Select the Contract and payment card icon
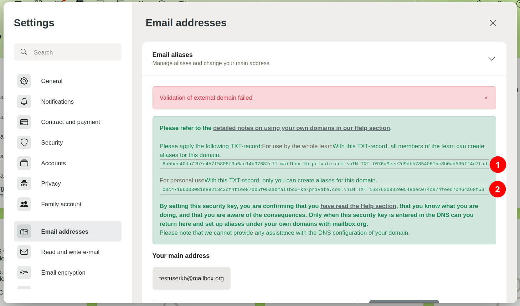Screen dimensions: 520x306 pos(24,122)
